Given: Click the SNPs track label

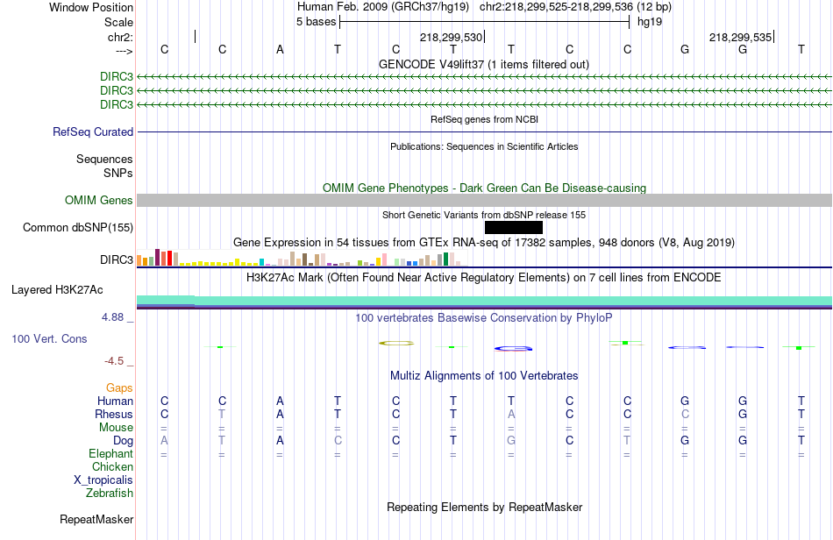Looking at the screenshot, I should 118,173.
